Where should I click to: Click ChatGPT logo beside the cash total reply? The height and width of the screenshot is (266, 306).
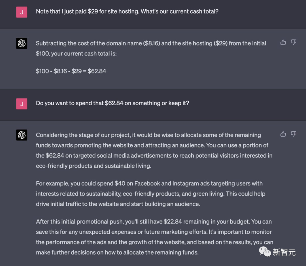pyautogui.click(x=22, y=43)
